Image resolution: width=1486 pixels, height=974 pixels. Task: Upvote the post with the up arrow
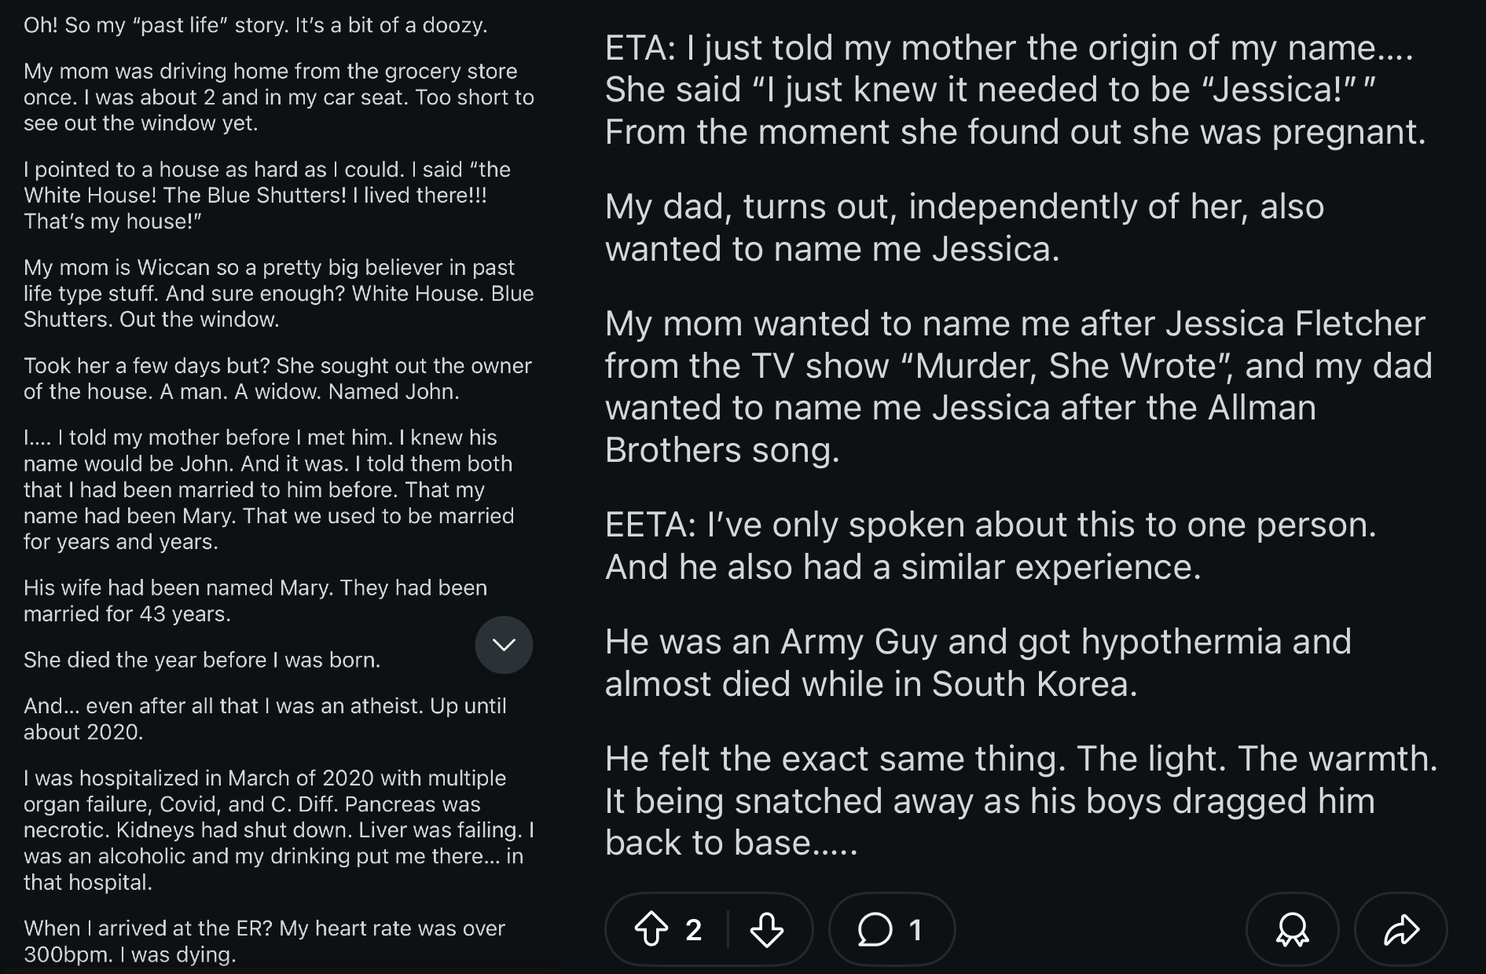coord(651,929)
